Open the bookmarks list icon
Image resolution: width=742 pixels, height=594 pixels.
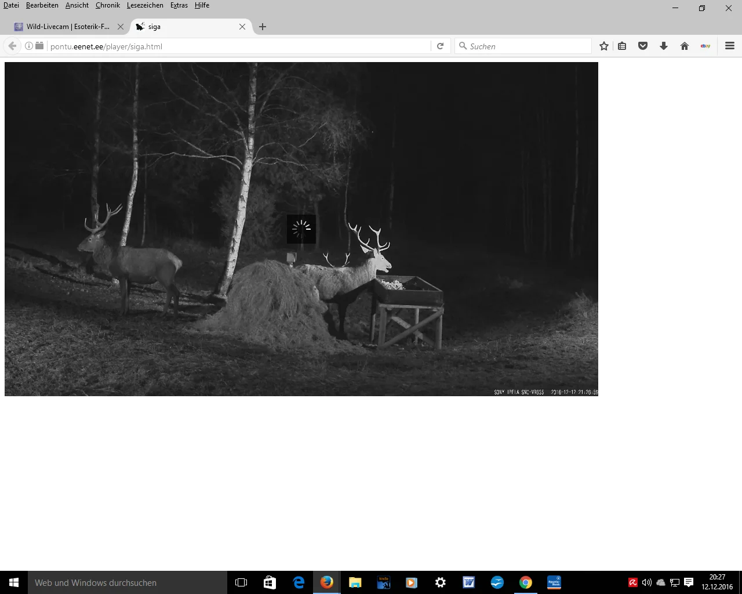click(x=622, y=46)
